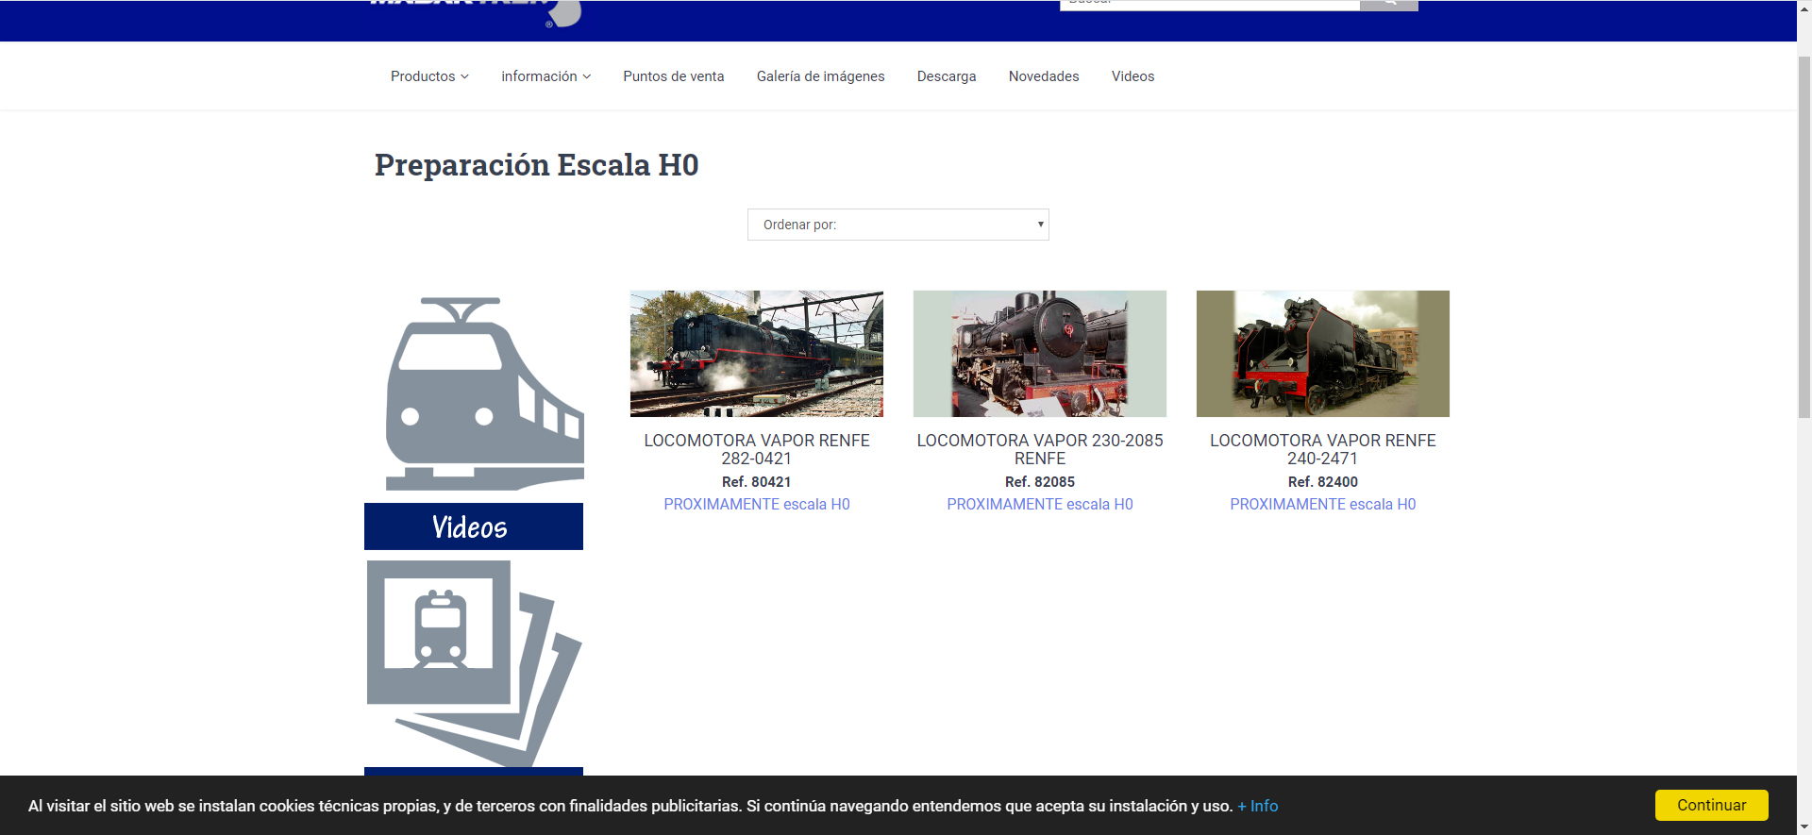The image size is (1812, 835).
Task: Click PROXIMAMENTE escala H0 under Ref. 80421
Action: click(757, 505)
